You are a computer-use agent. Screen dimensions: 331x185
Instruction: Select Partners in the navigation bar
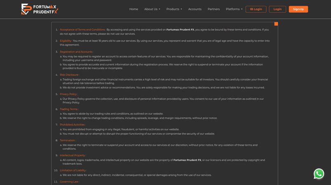214,9
